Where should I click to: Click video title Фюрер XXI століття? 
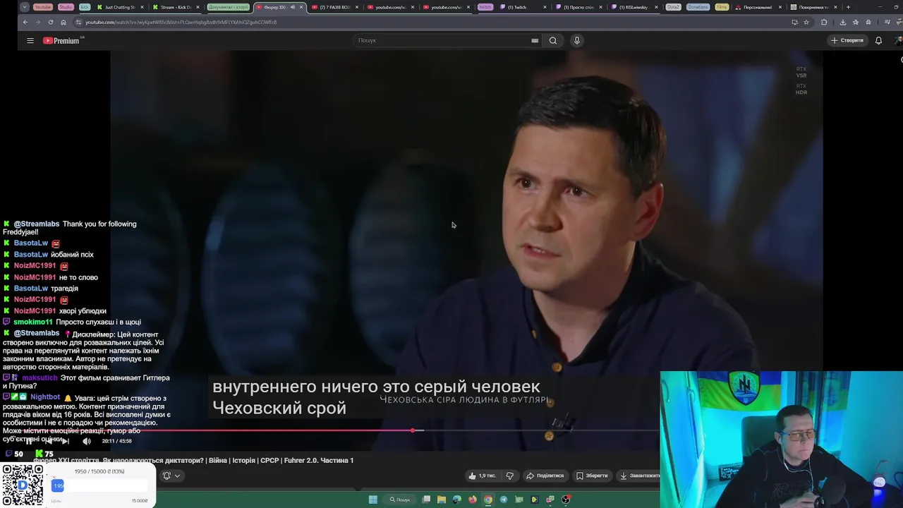pyautogui.click(x=193, y=460)
